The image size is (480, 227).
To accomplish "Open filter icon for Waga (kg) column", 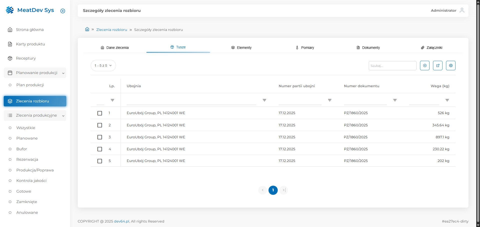I will pos(447,100).
